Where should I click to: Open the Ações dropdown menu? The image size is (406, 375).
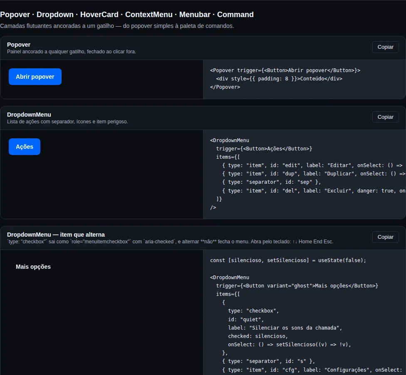25,147
